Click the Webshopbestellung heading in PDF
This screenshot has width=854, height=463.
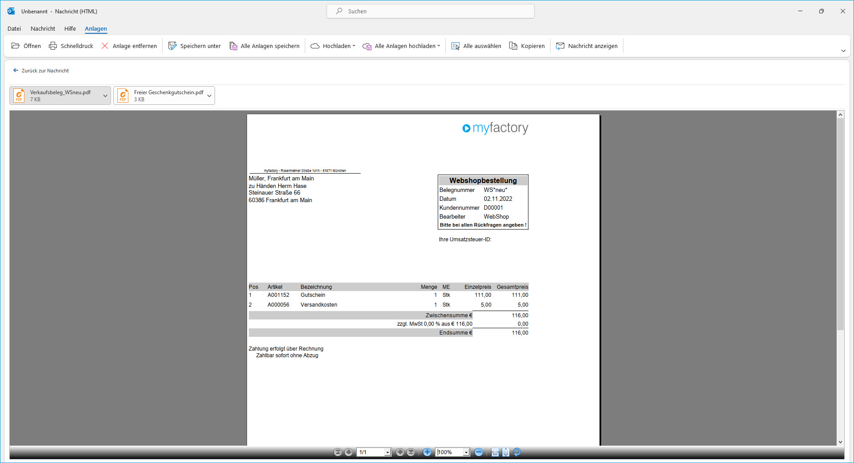483,180
